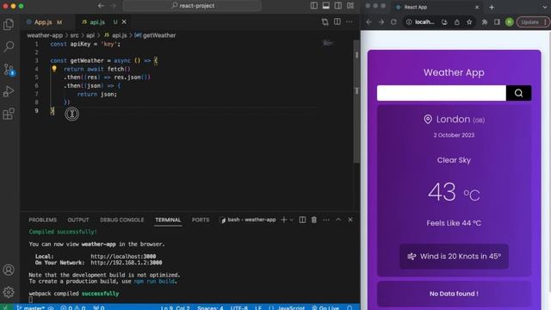Go forward in the browser window

point(381,22)
